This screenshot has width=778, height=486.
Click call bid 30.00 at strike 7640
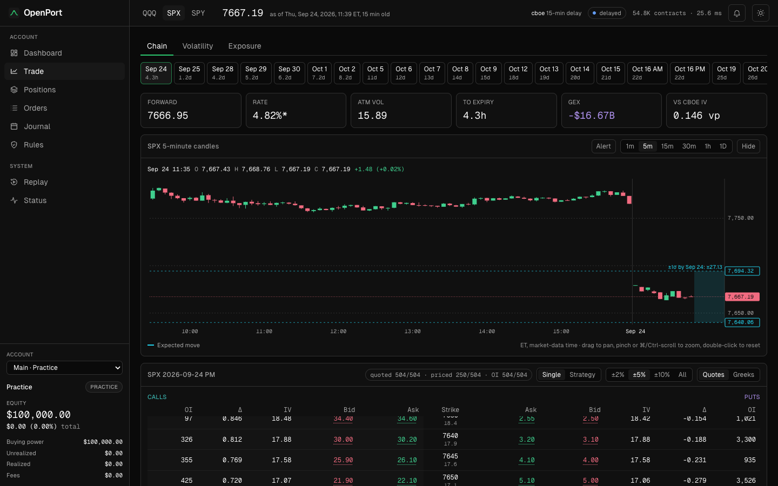coord(343,440)
